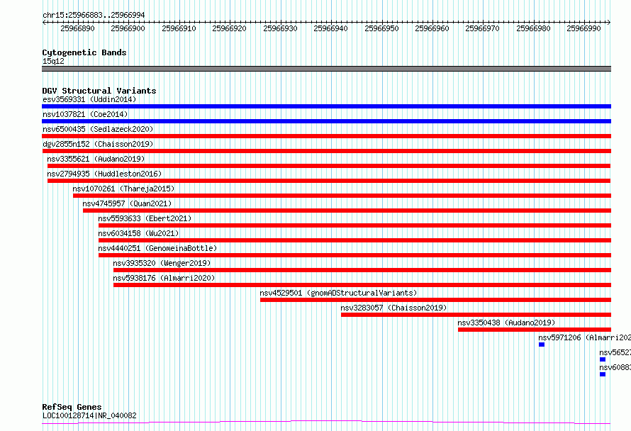This screenshot has height=431, width=631.
Task: Select the red nsv3350438 variant bar
Action: pyautogui.click(x=535, y=330)
